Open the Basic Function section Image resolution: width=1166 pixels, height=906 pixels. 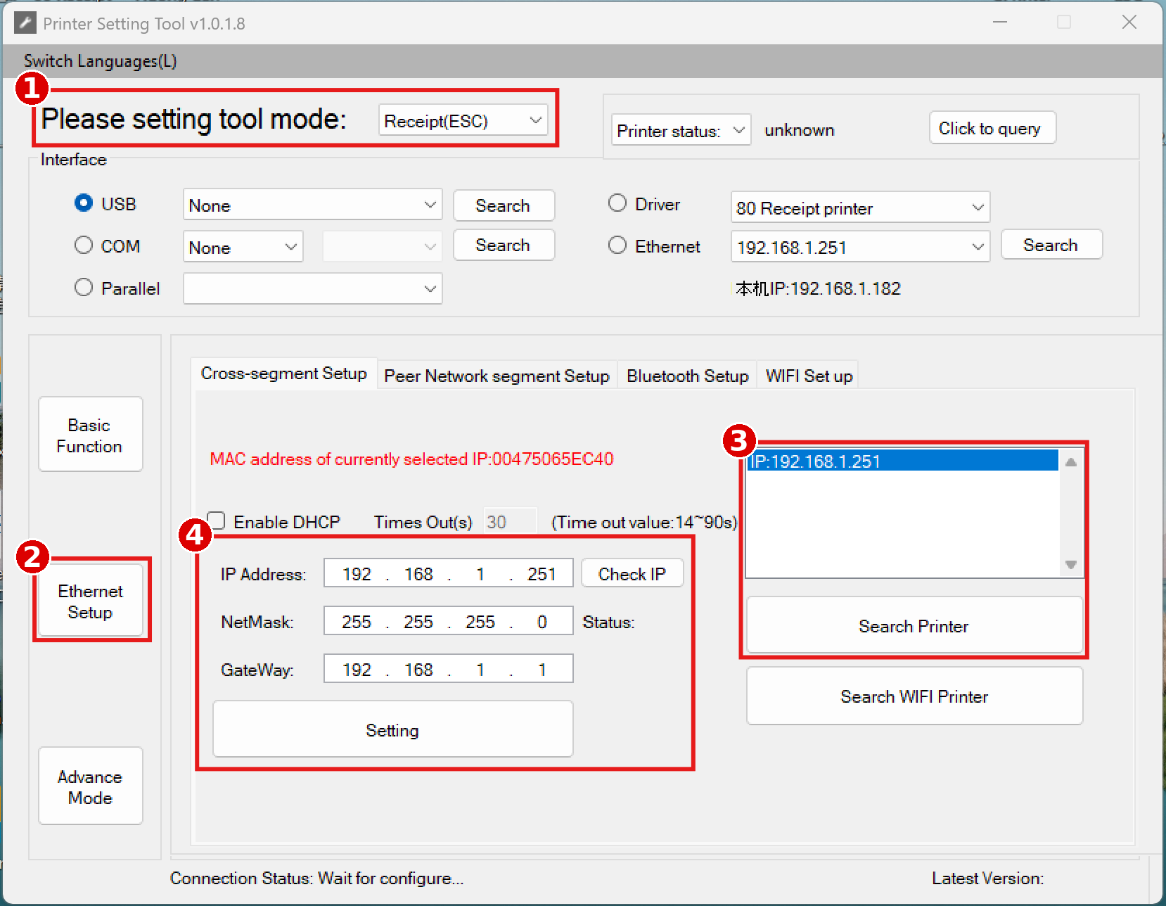click(x=90, y=435)
